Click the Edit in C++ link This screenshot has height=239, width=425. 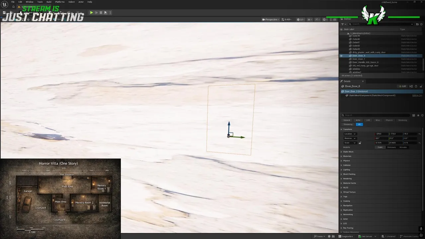click(417, 96)
